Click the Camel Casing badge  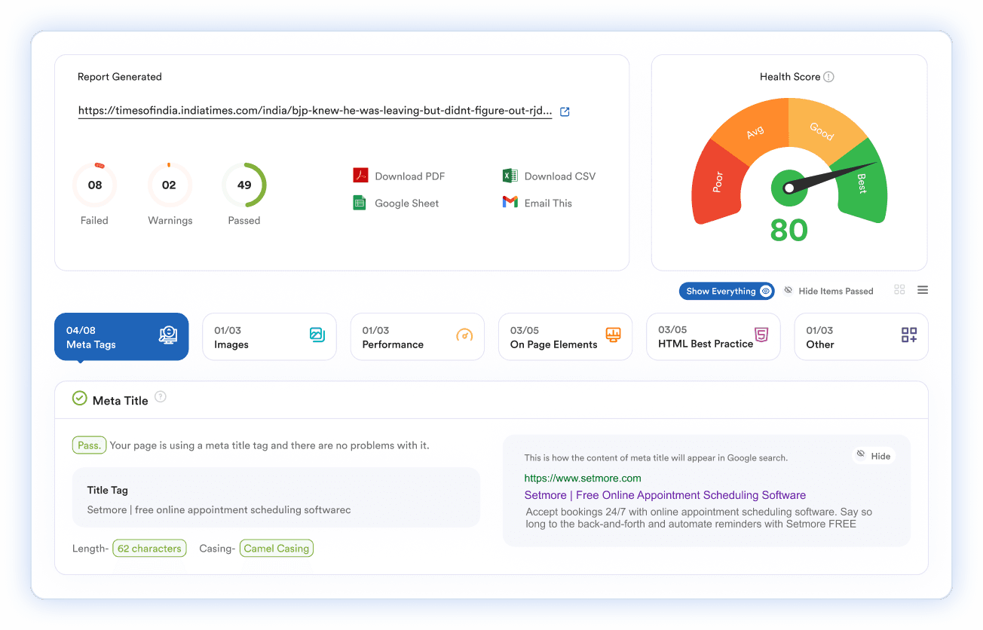coord(277,548)
